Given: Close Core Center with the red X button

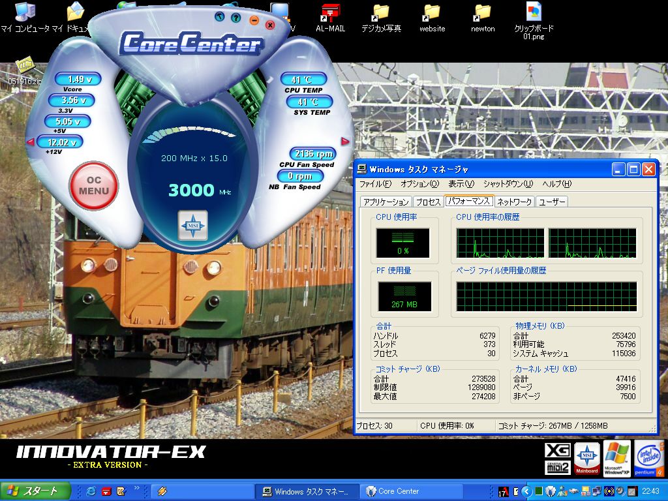Looking at the screenshot, I should tap(270, 25).
